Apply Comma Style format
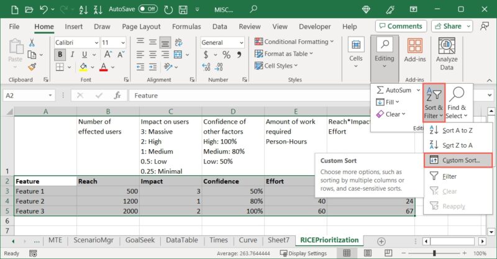Image resolution: width=497 pixels, height=259 pixels. 239,55
